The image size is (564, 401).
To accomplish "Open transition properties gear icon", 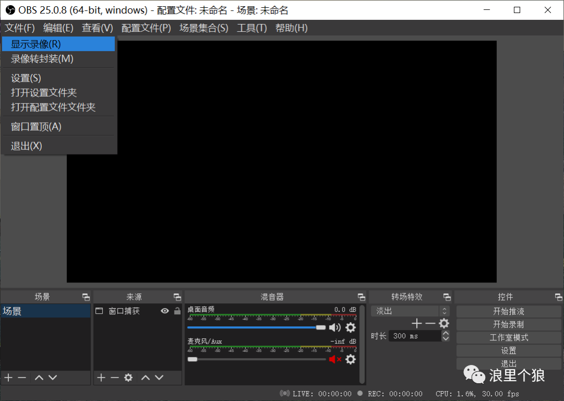I will (x=444, y=323).
